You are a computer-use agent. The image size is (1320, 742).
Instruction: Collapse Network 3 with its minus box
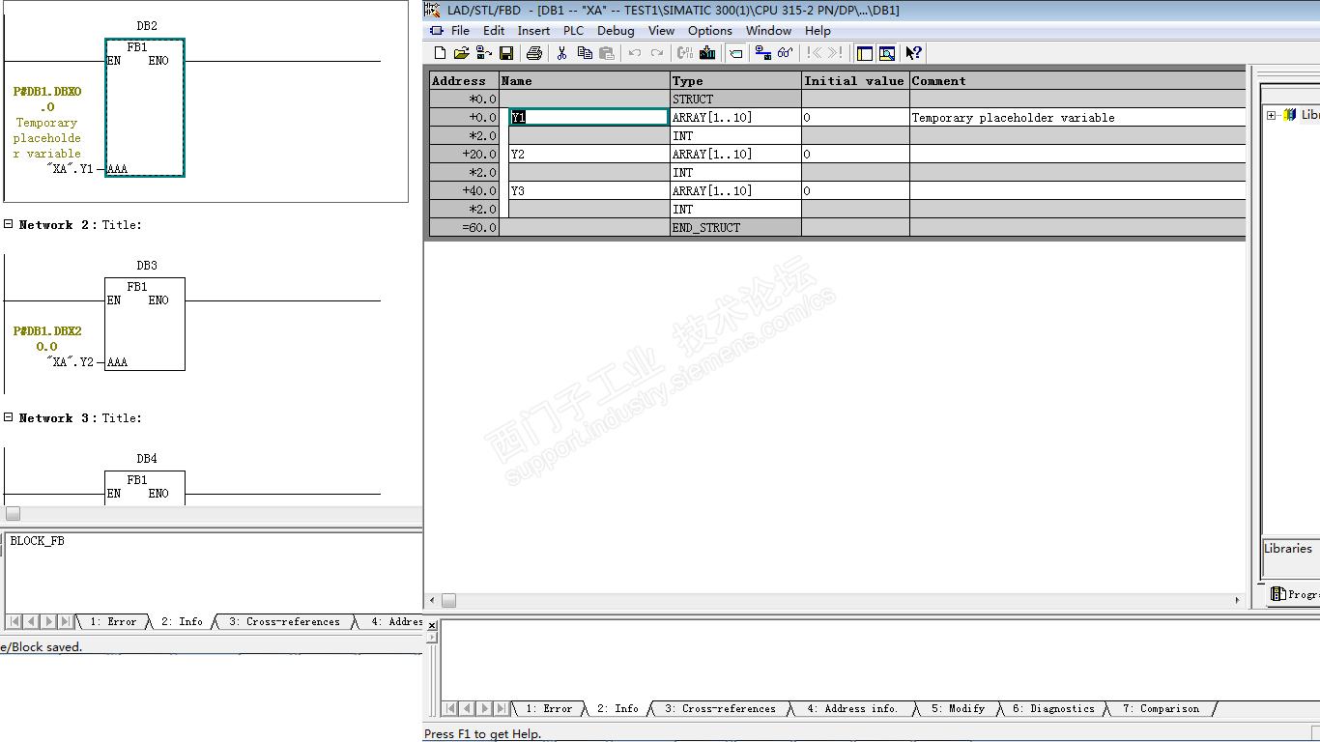pyautogui.click(x=9, y=417)
